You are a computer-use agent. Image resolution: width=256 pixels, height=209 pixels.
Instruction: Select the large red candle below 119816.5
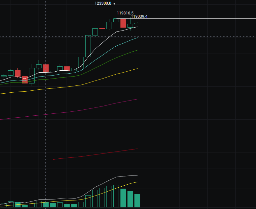123,23
